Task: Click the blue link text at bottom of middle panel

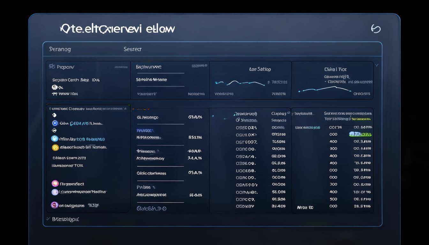Action: (151, 208)
